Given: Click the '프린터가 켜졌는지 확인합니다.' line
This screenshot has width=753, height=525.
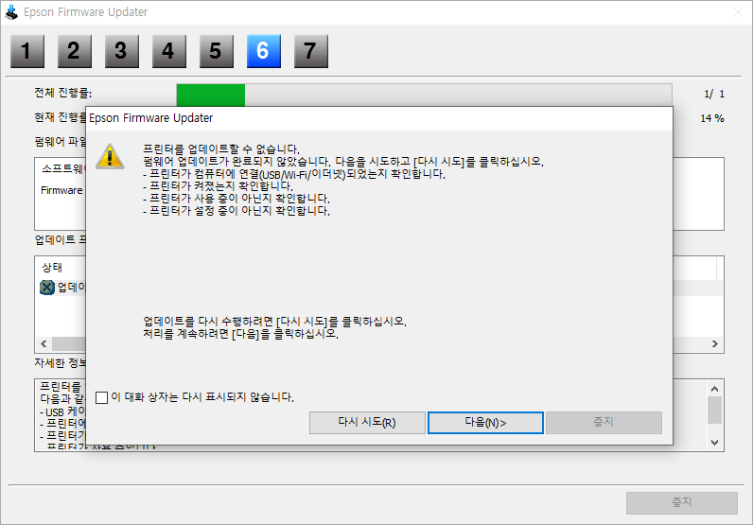Looking at the screenshot, I should [x=218, y=186].
